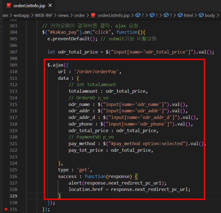Click the JSP file icon on the tab
Screen dimensions: 221x213
9,5
